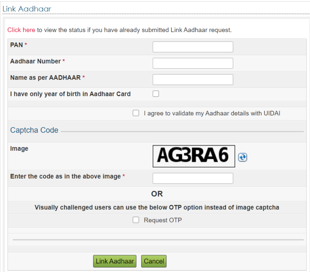Click the Link Aadhaar page heading
The height and width of the screenshot is (272, 310).
(27, 9)
